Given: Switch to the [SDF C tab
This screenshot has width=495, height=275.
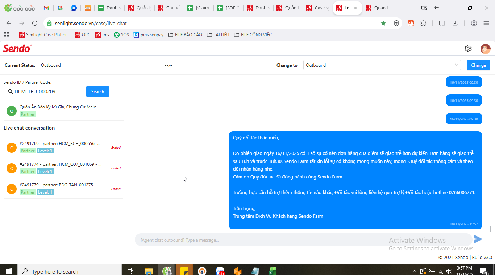Looking at the screenshot, I should (x=229, y=8).
